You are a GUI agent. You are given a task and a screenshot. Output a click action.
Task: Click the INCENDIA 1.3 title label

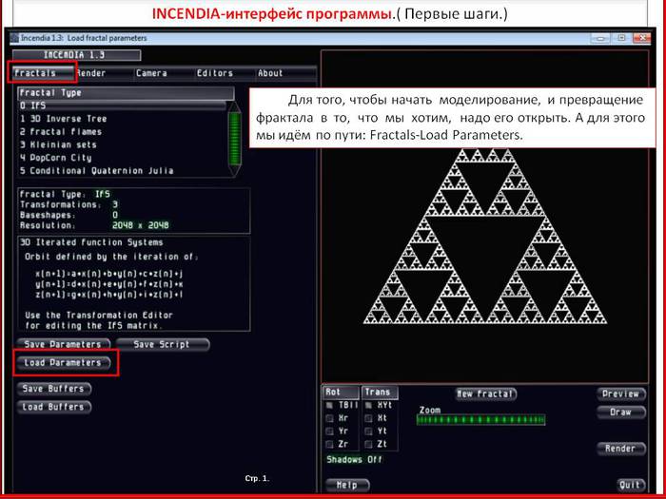[x=76, y=55]
